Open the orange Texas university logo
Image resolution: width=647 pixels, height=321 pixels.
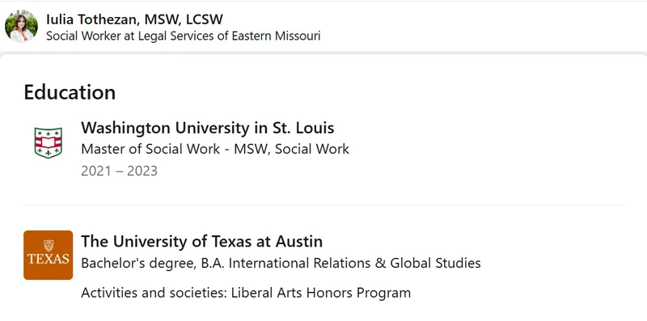49,255
